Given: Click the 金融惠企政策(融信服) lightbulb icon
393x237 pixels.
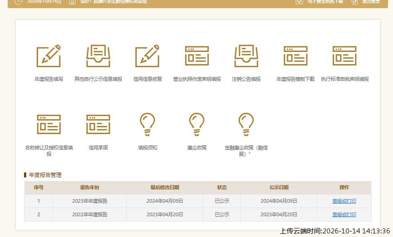Looking at the screenshot, I should [246, 124].
